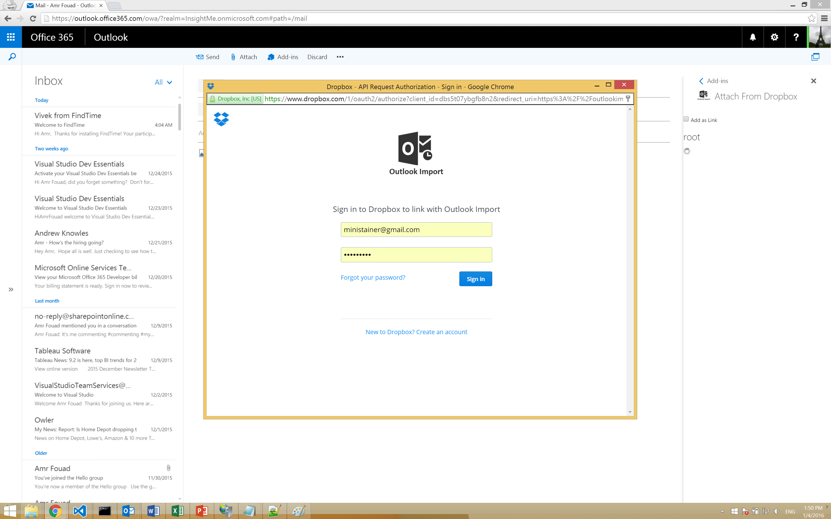This screenshot has width=831, height=519.
Task: Click the attachment paperclip on Amr Fouad email
Action: [168, 468]
